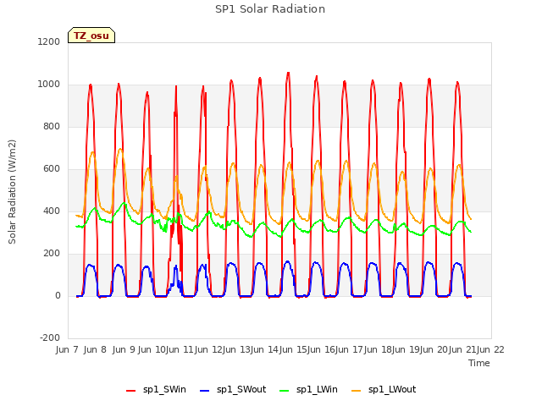542x406 pixels.
Task: Click the red sp1_SWin legend swatch
Action: [131, 391]
